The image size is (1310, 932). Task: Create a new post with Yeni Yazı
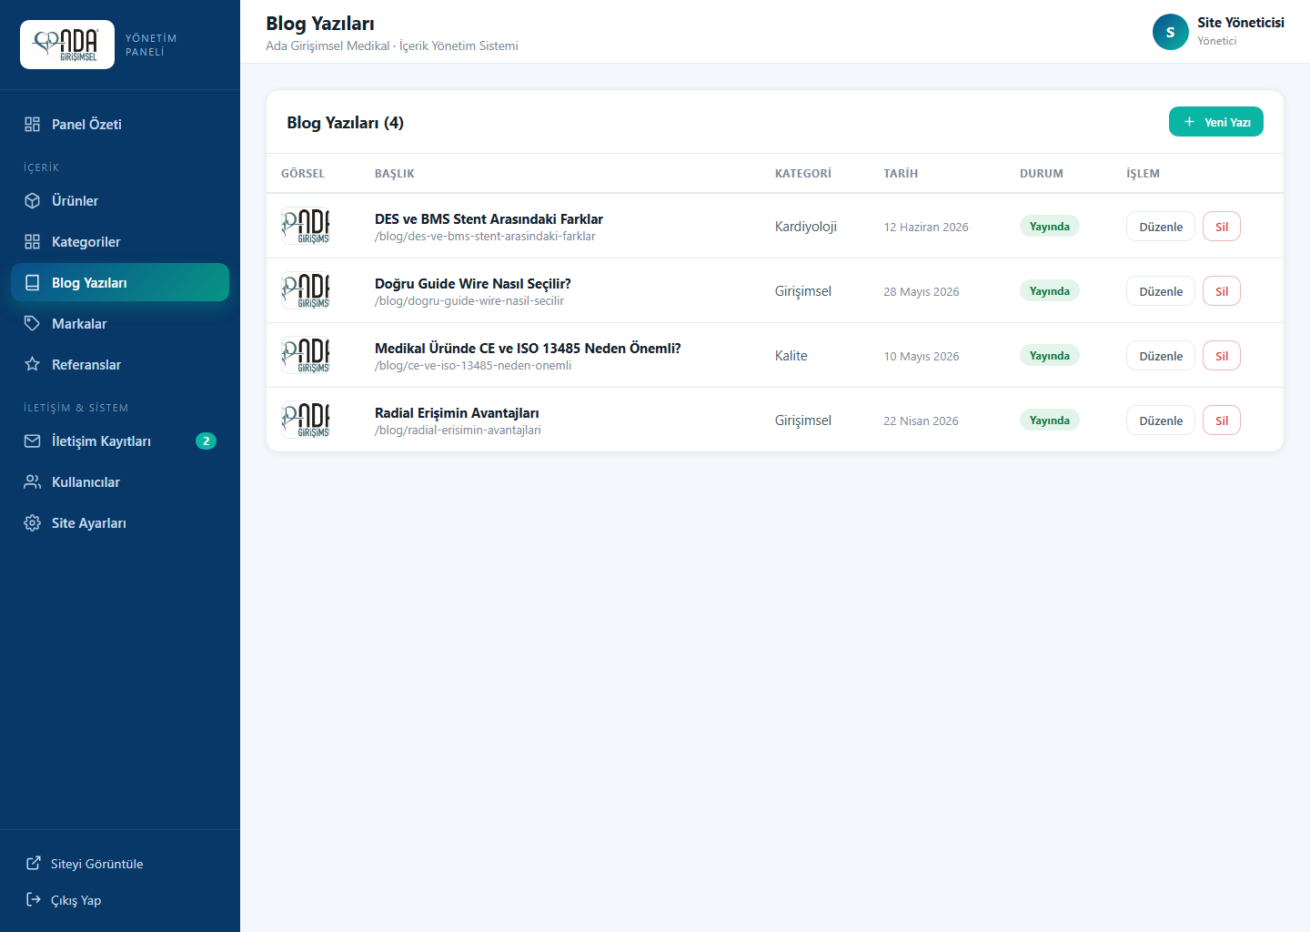click(1216, 122)
